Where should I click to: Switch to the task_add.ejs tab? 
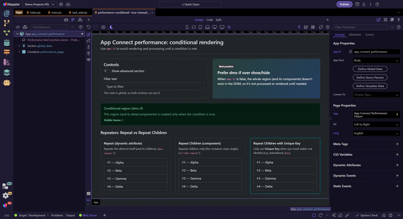[78, 12]
